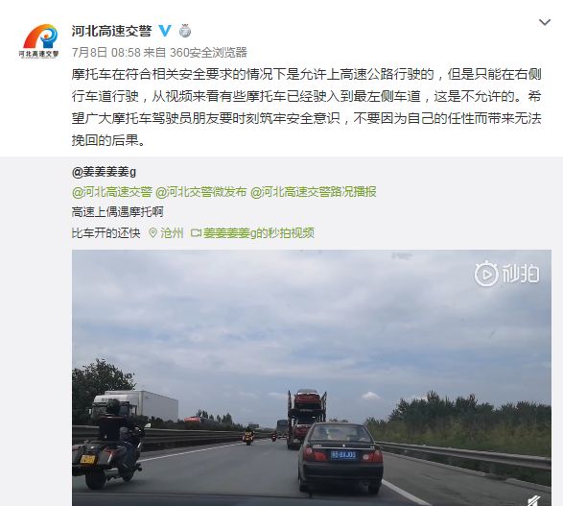Click the video camera icon before 秒拍视频

(x=196, y=233)
